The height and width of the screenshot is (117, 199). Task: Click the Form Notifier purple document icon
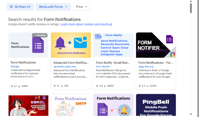click(169, 39)
